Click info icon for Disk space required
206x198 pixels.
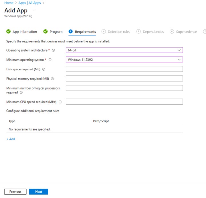coord(44,69)
